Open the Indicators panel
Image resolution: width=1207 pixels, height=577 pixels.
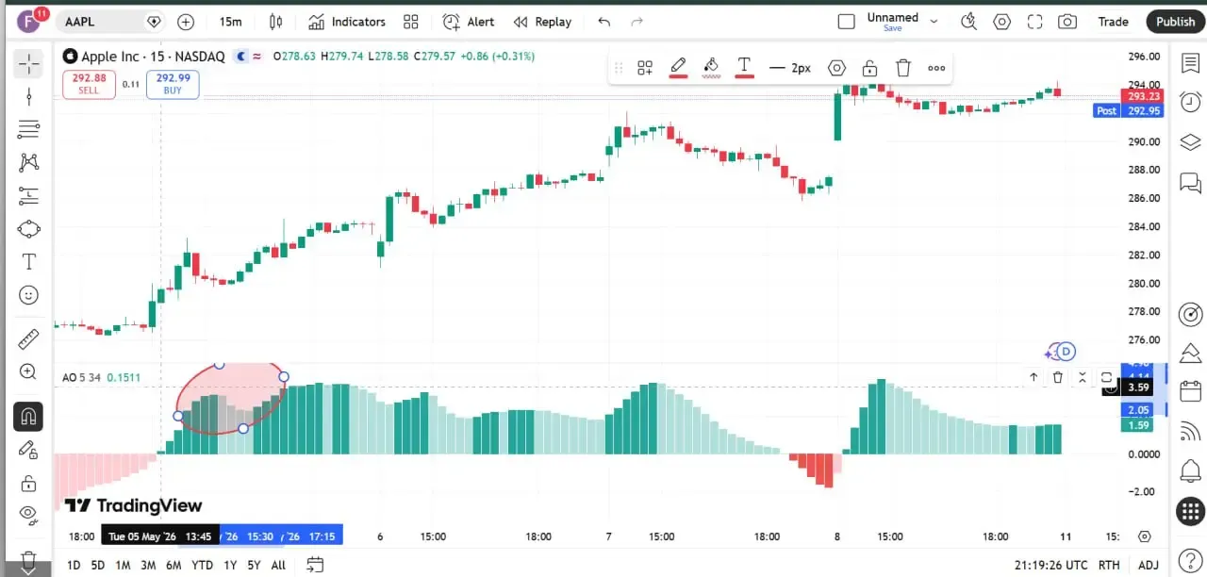coord(347,22)
